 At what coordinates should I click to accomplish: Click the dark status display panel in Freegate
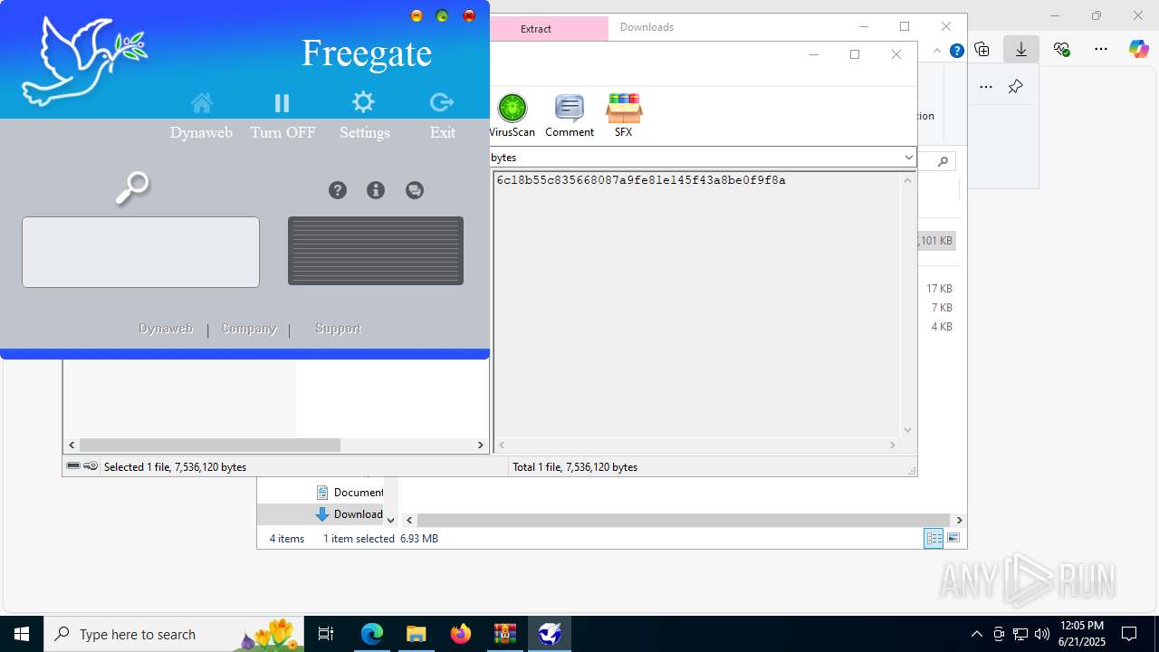[x=376, y=251]
